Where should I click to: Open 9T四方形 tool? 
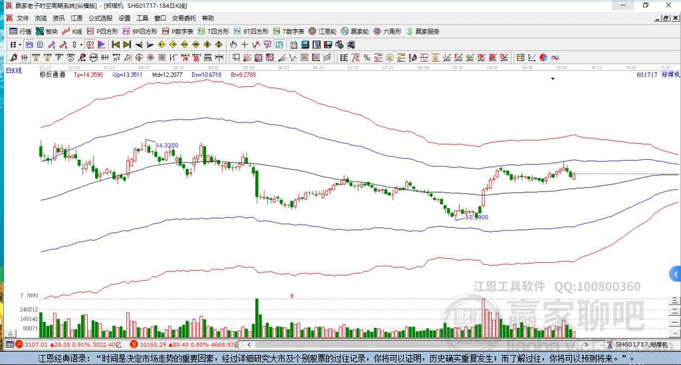click(x=251, y=31)
